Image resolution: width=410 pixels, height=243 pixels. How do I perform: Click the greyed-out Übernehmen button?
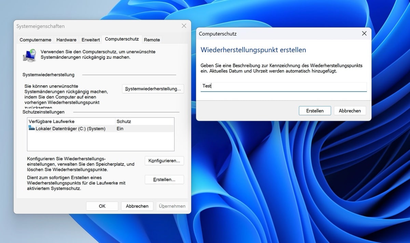coord(172,206)
